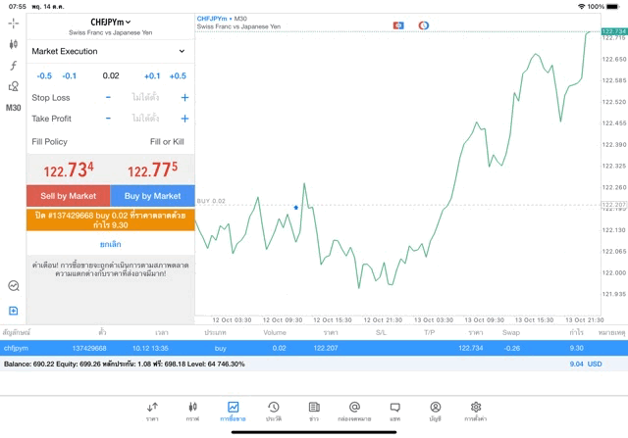This screenshot has height=438, width=628.
Task: Click the circular red-blue chart icon
Action: point(423,25)
